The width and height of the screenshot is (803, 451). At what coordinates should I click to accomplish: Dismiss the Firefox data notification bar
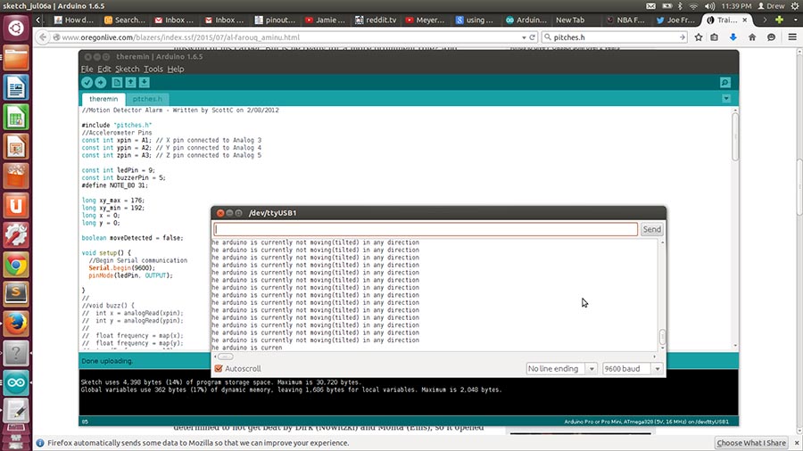pos(797,443)
